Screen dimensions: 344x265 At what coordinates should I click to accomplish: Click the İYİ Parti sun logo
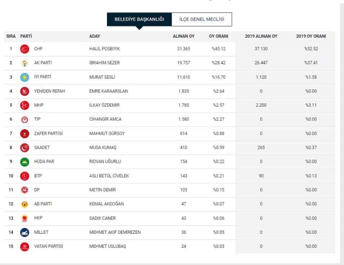click(24, 77)
